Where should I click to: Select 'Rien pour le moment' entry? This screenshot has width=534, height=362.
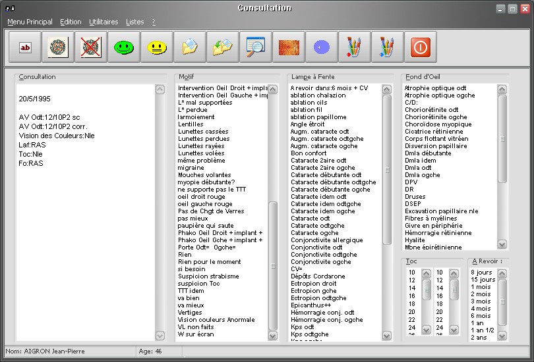coord(210,262)
